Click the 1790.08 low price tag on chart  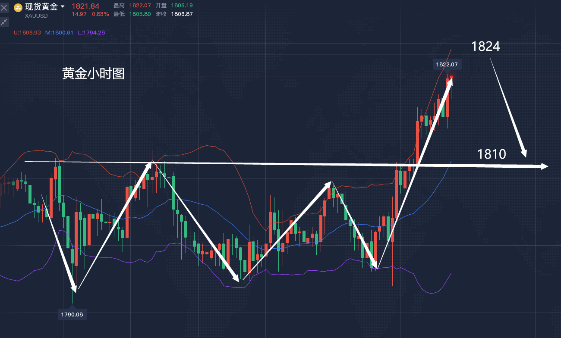click(x=72, y=314)
